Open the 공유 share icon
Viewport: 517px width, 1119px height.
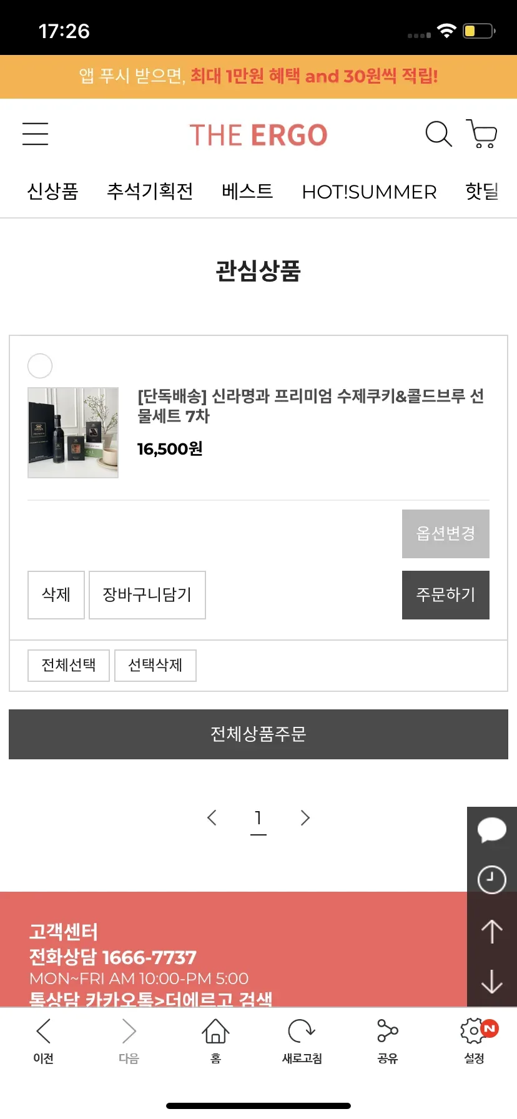point(388,1041)
